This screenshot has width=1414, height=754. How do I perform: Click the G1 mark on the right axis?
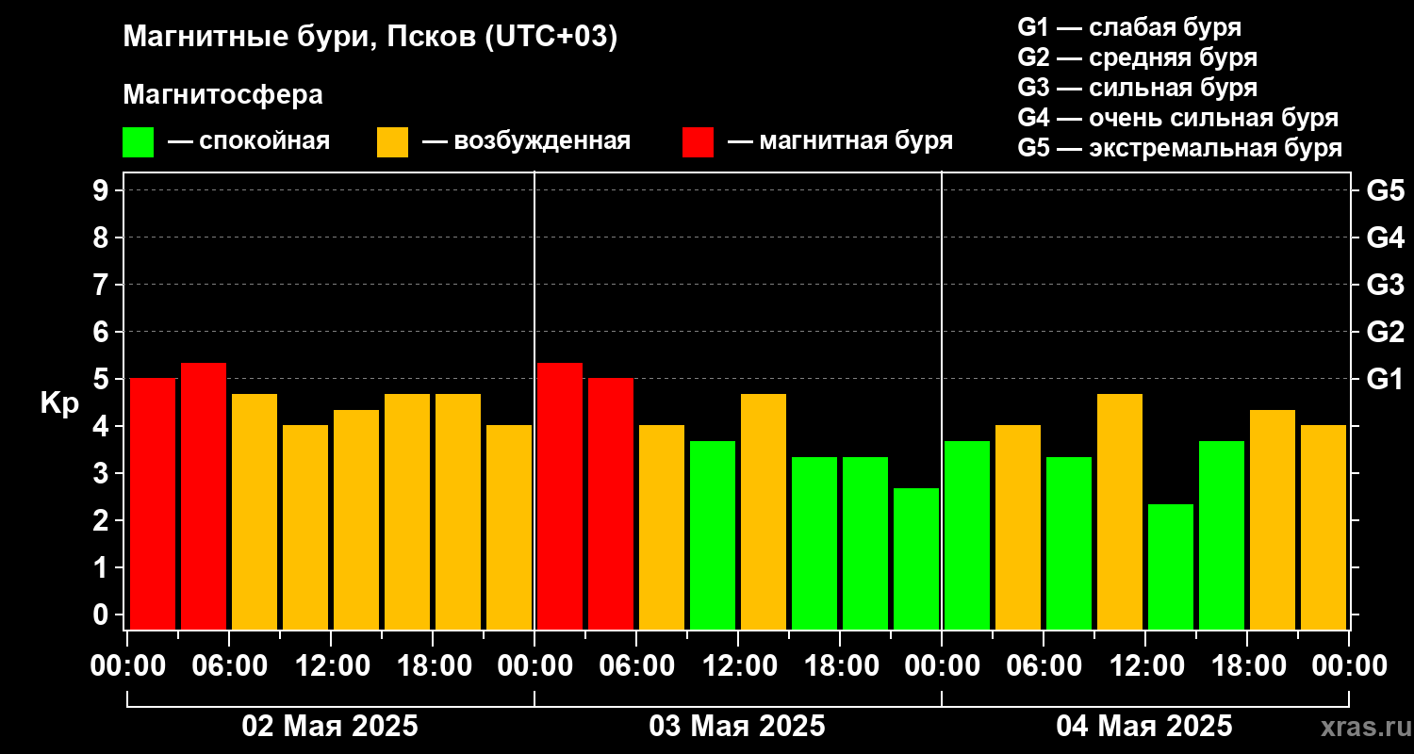(1385, 379)
